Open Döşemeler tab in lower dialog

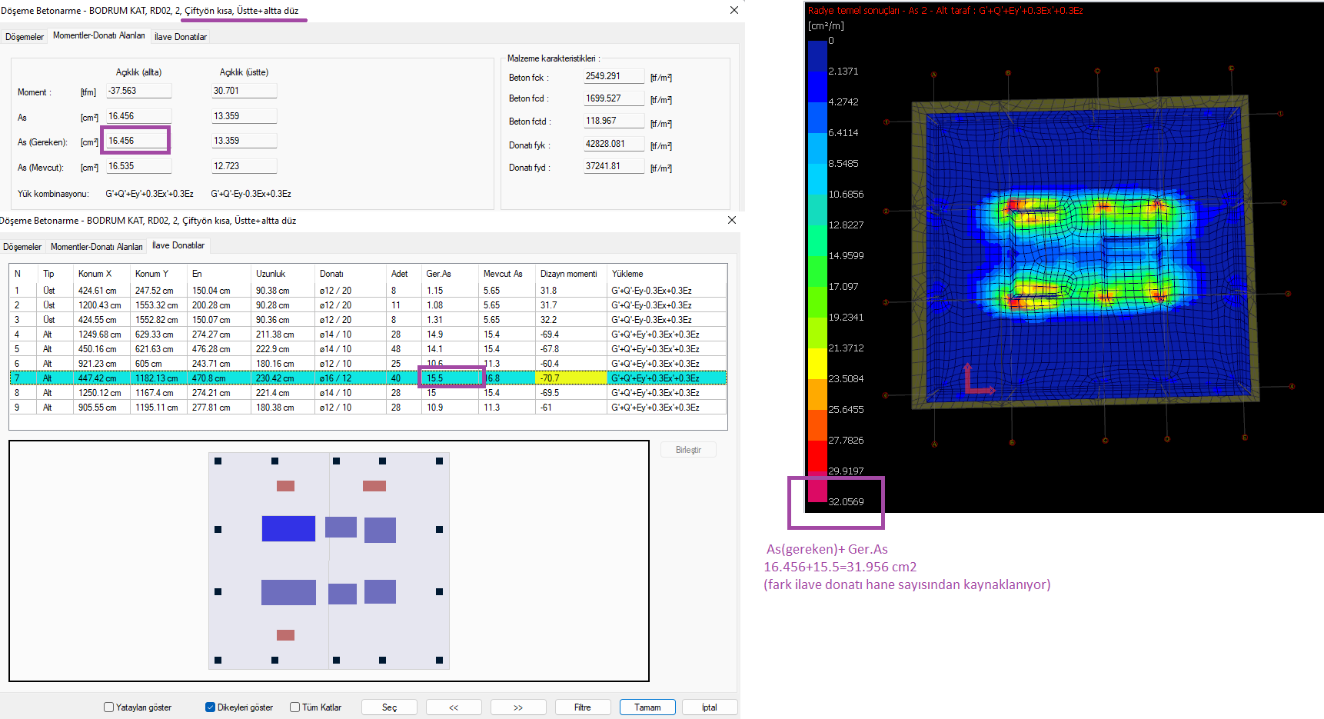[x=22, y=247]
